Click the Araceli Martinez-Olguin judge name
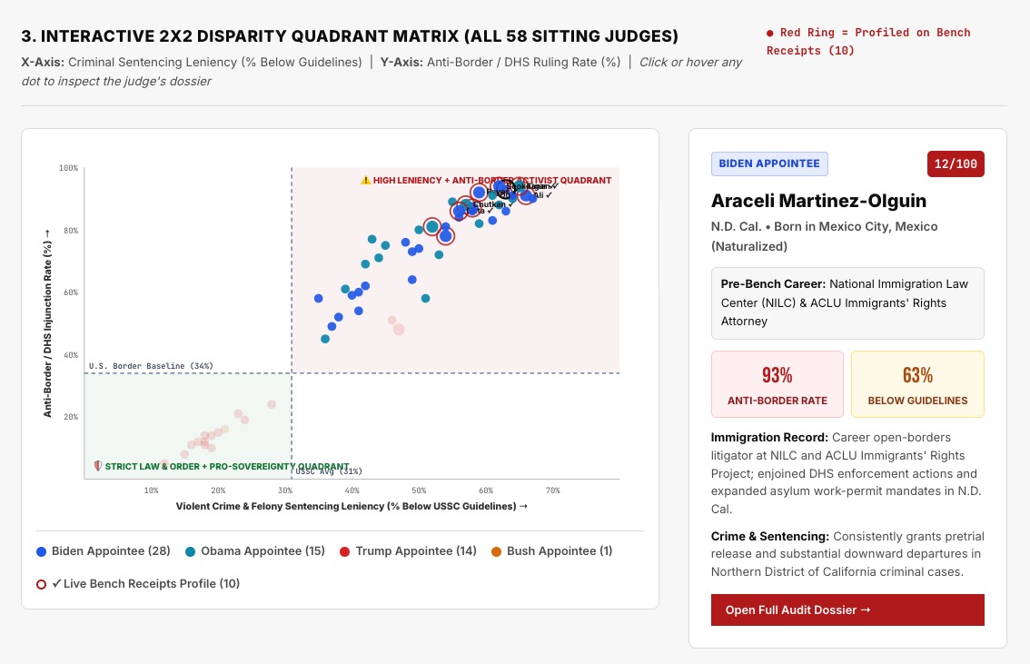Image resolution: width=1030 pixels, height=664 pixels. pos(818,201)
